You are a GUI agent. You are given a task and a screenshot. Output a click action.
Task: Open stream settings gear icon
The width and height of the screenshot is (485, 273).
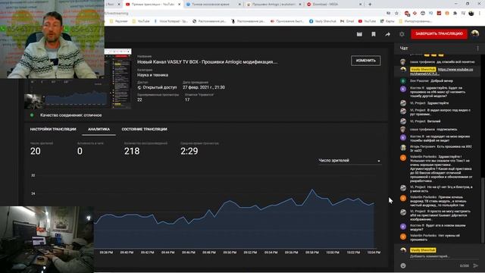(402, 34)
